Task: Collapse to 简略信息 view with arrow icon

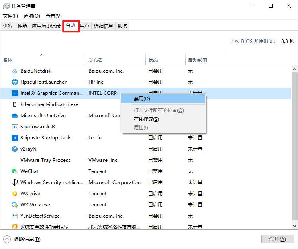Action: [x=7, y=239]
